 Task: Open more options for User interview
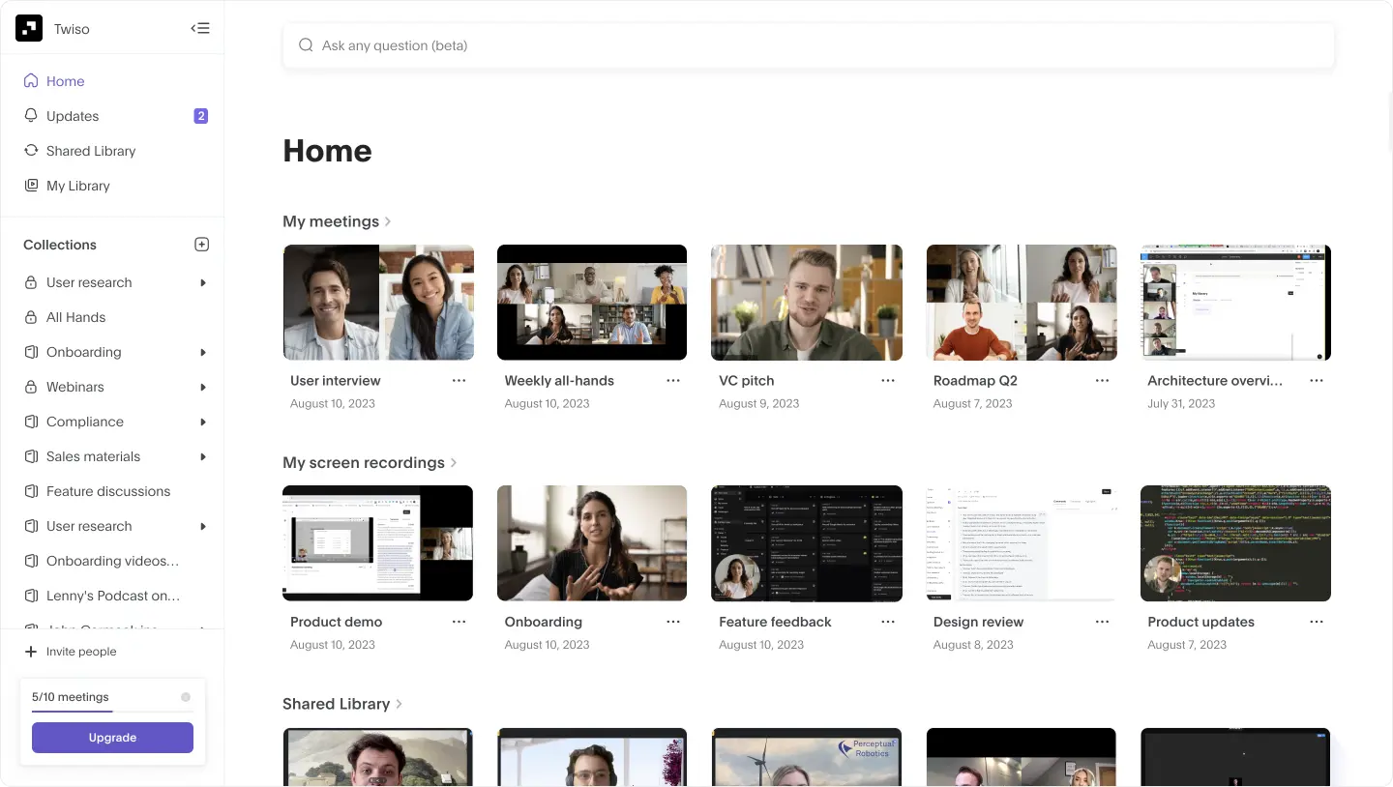(459, 381)
